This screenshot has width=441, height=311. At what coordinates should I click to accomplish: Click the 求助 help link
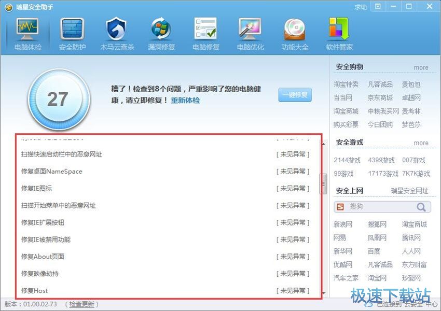361,7
